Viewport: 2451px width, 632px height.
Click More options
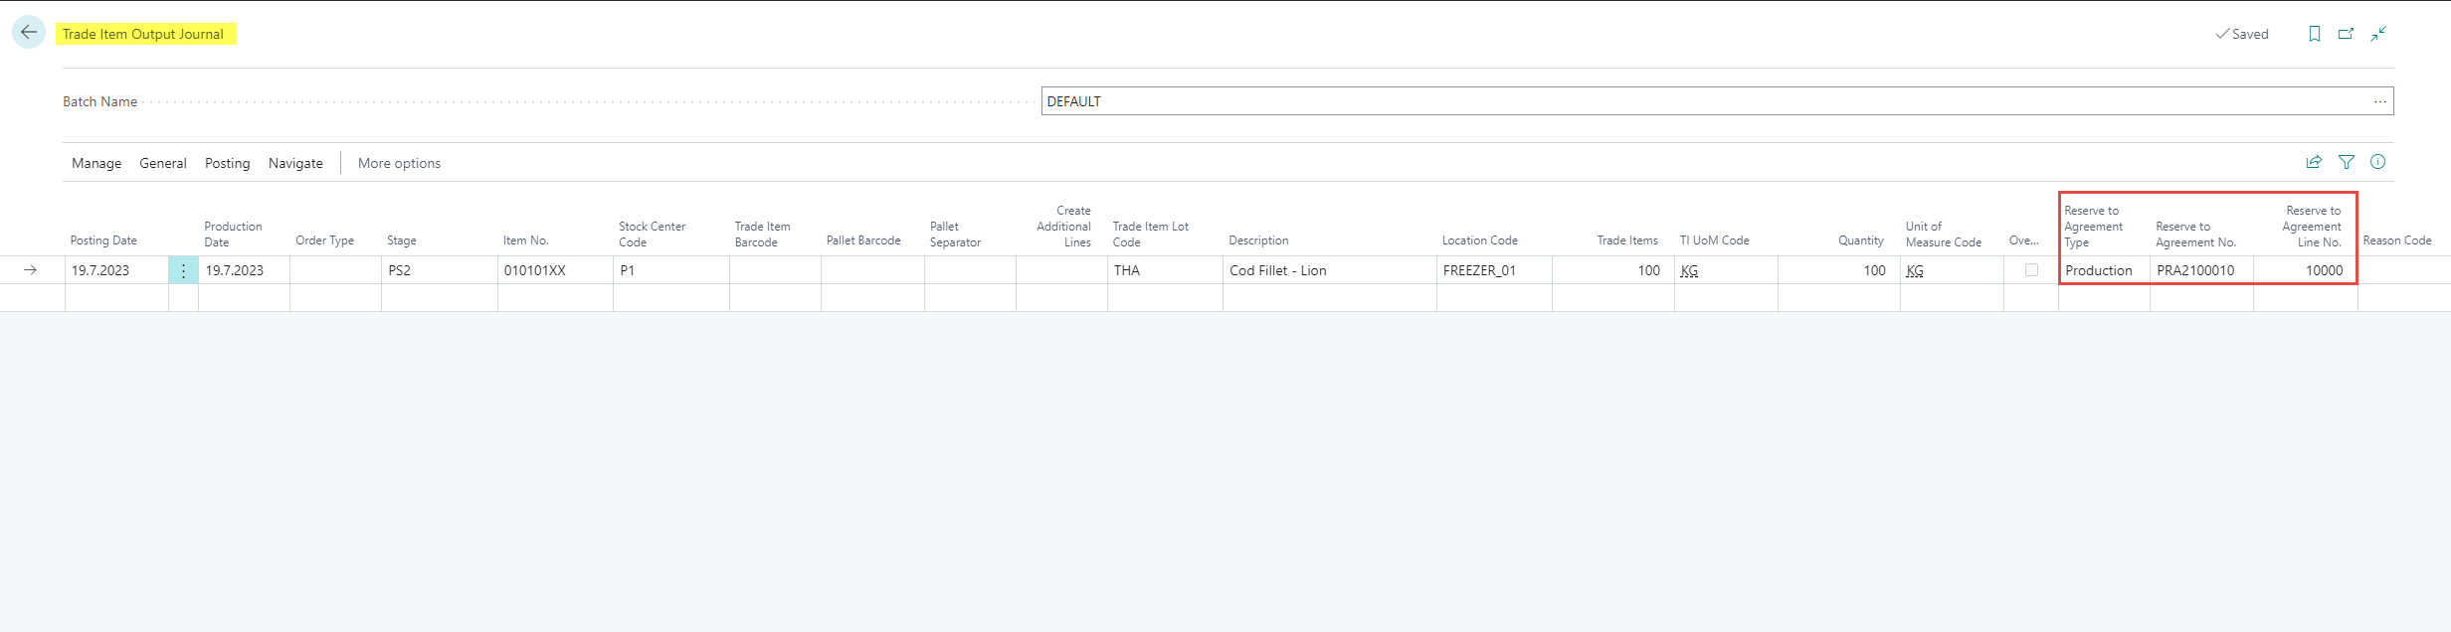399,163
